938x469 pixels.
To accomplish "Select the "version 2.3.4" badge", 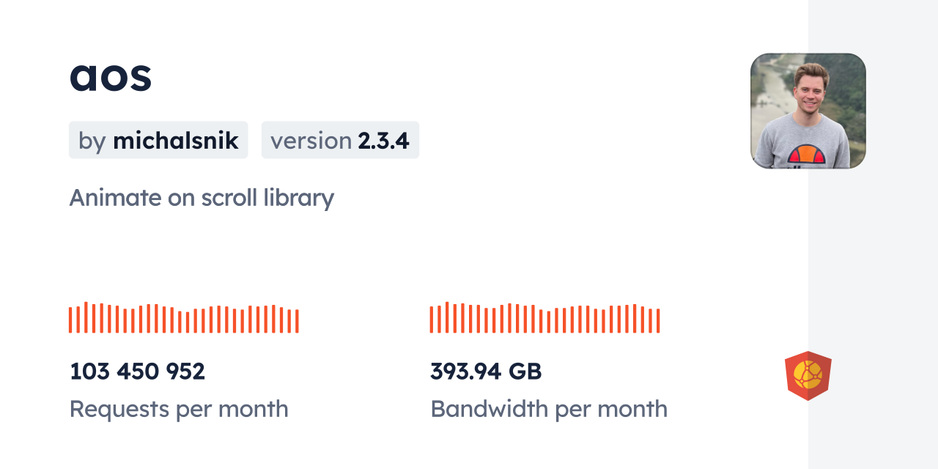I will pos(340,140).
